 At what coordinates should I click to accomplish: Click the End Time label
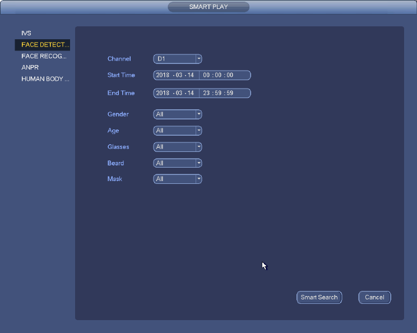tap(121, 93)
